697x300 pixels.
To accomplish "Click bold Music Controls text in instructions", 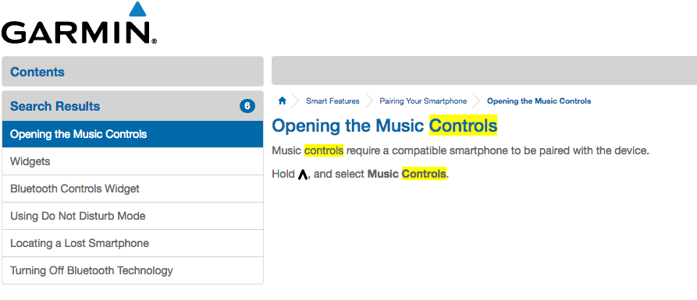I will pos(407,174).
